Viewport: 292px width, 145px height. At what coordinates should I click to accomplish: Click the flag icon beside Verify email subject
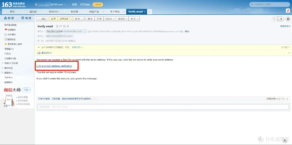61,26
